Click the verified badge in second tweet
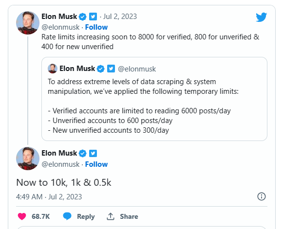Image resolution: width=283 pixels, height=229 pixels. pos(83,154)
